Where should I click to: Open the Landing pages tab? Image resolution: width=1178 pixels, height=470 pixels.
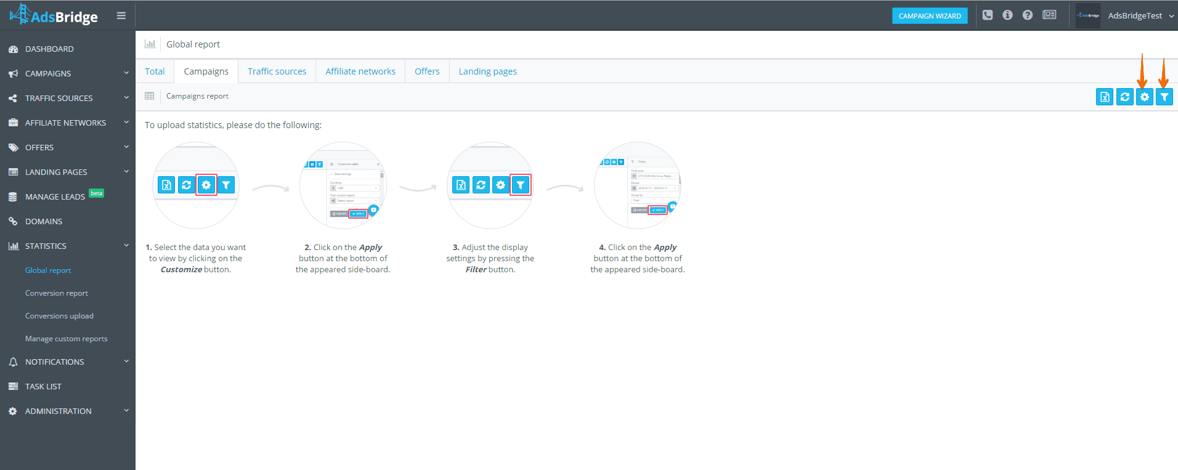487,71
